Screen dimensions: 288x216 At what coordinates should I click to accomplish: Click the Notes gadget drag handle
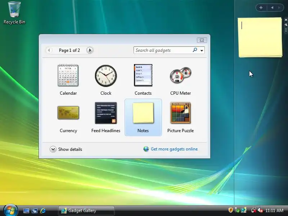click(x=286, y=30)
